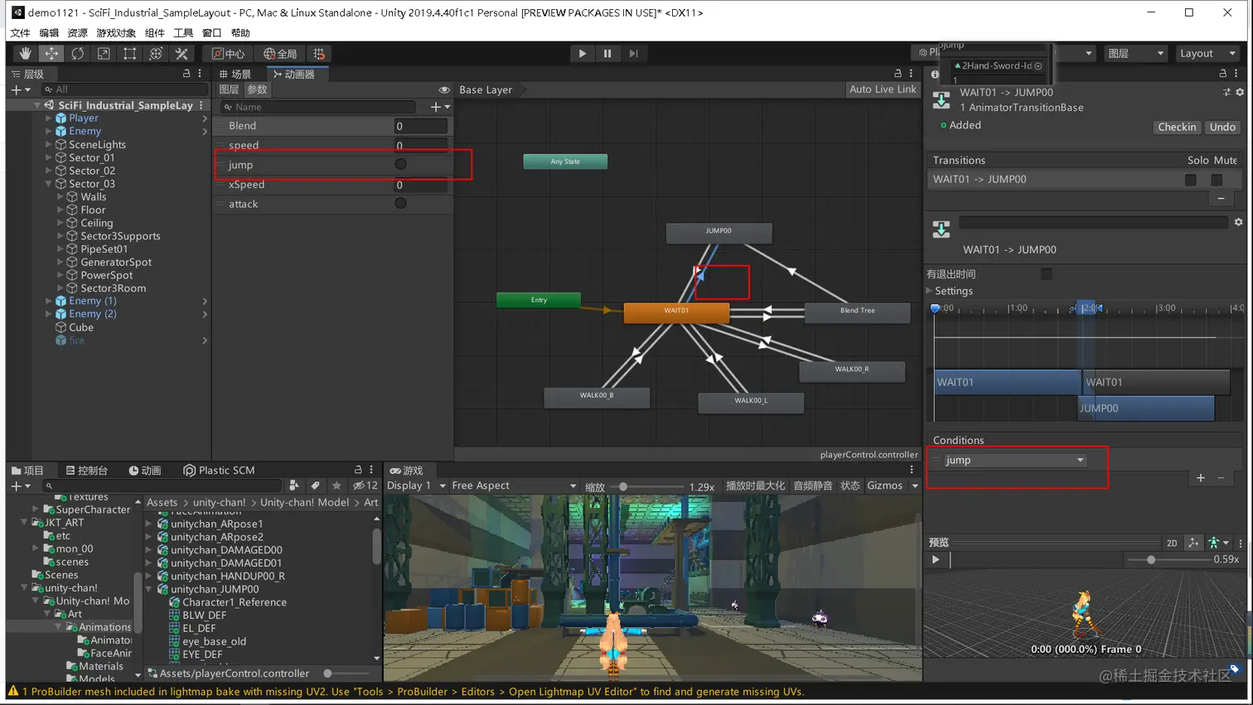Select the Hand tool in the toolbar

[x=26, y=53]
